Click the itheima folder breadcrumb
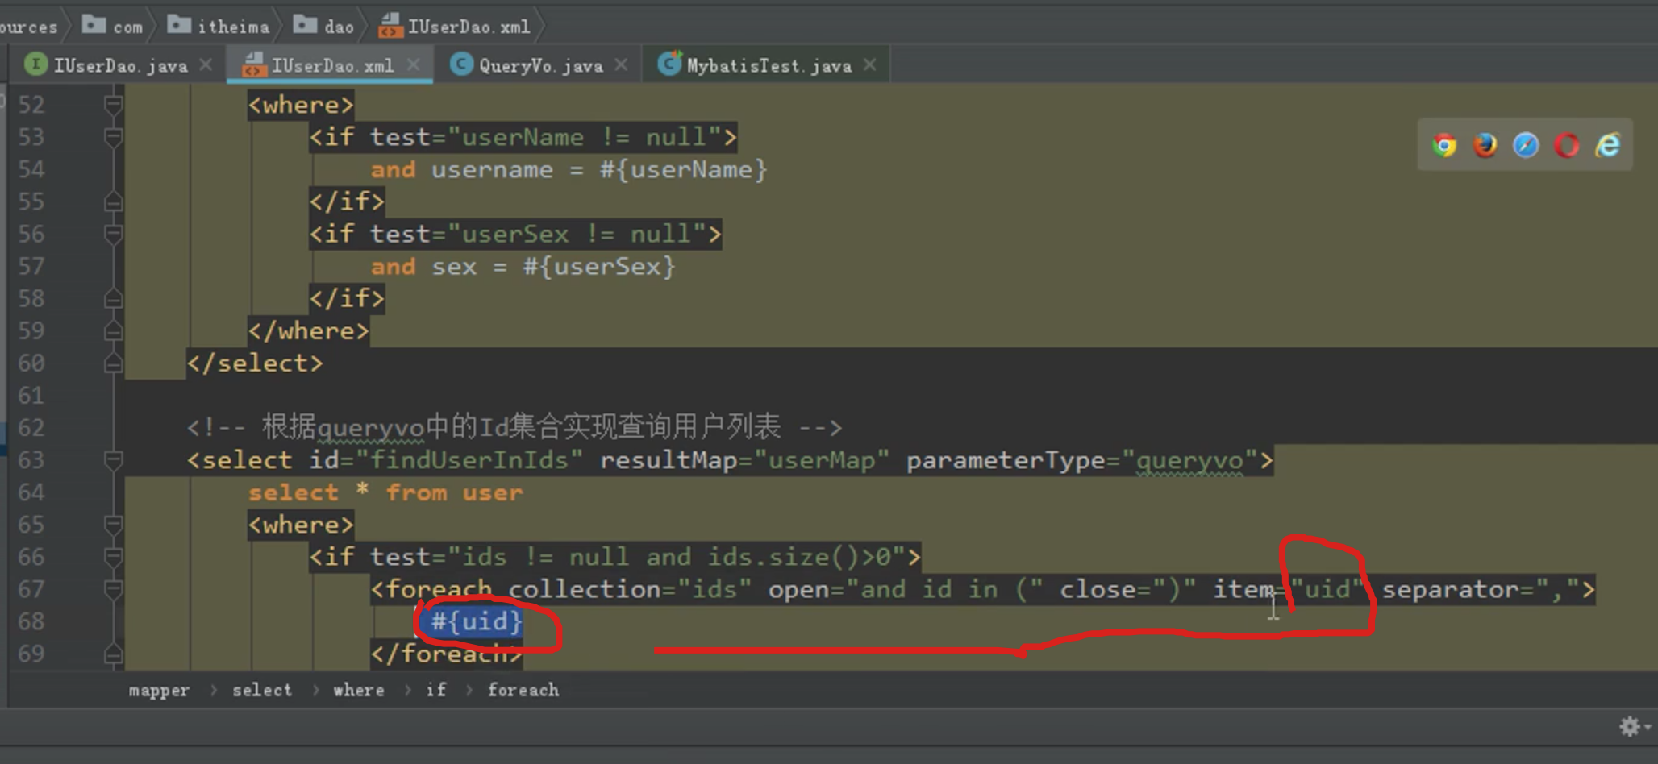This screenshot has height=764, width=1658. [219, 26]
